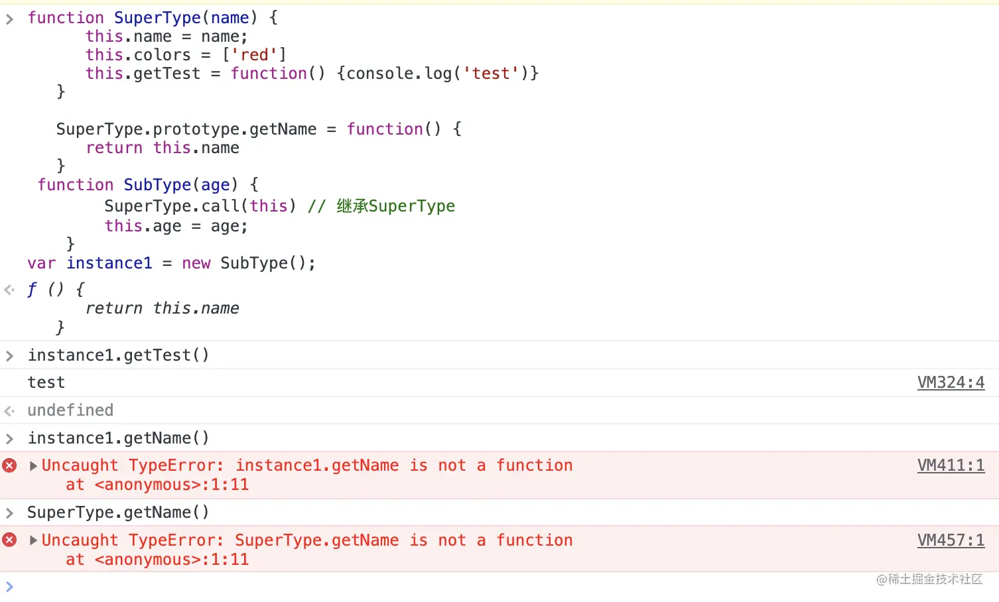Open the VM457:1 source link

951,540
